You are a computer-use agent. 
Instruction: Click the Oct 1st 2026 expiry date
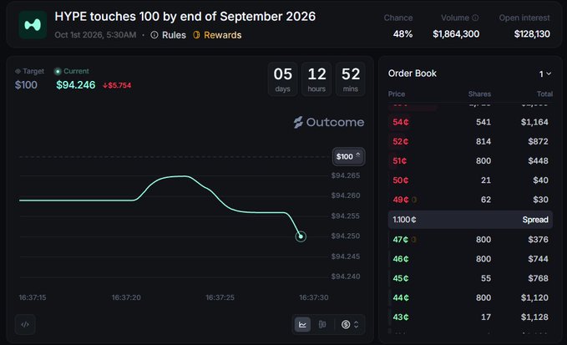(x=95, y=35)
